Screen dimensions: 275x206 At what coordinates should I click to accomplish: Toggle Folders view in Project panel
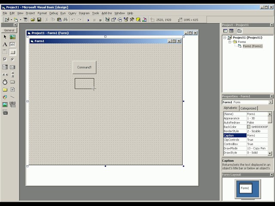tap(239, 31)
